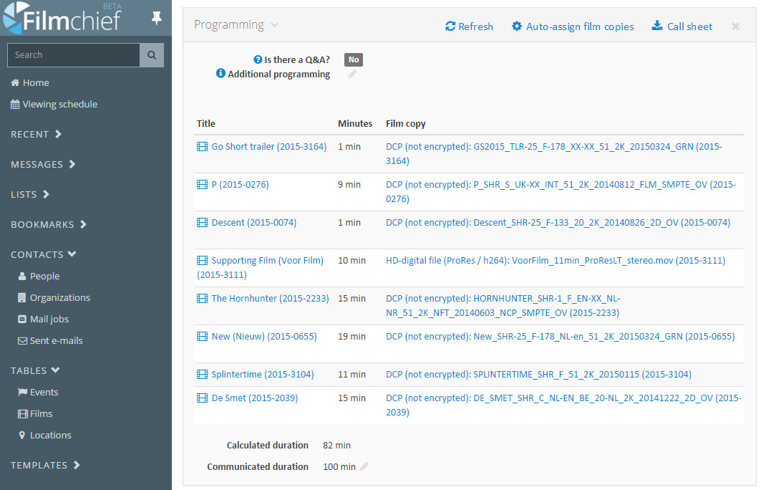Open The Hornhunter (2015-2233) film link
The height and width of the screenshot is (490, 766).
[270, 299]
